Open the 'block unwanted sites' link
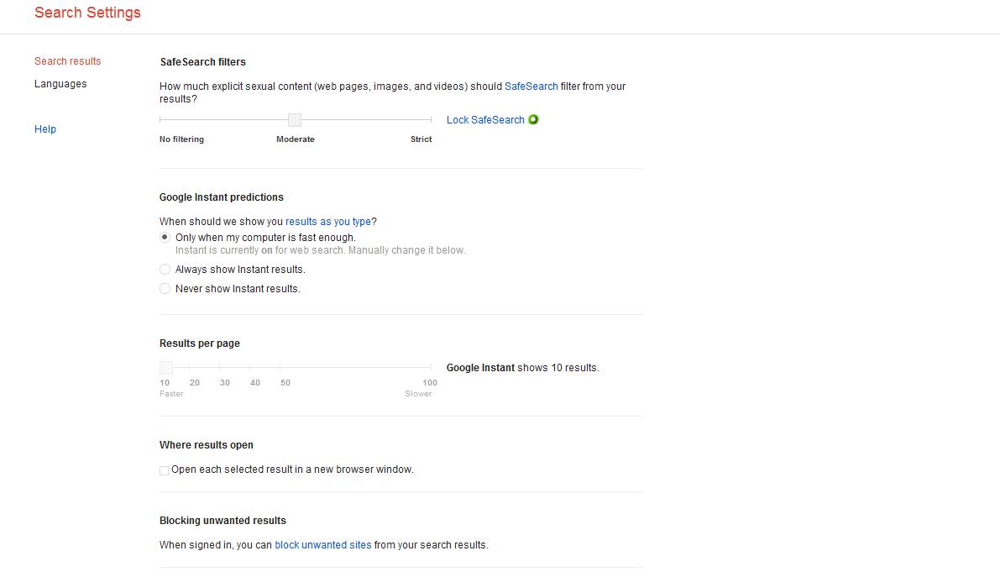Viewport: 1000px width, 577px height. tap(322, 545)
